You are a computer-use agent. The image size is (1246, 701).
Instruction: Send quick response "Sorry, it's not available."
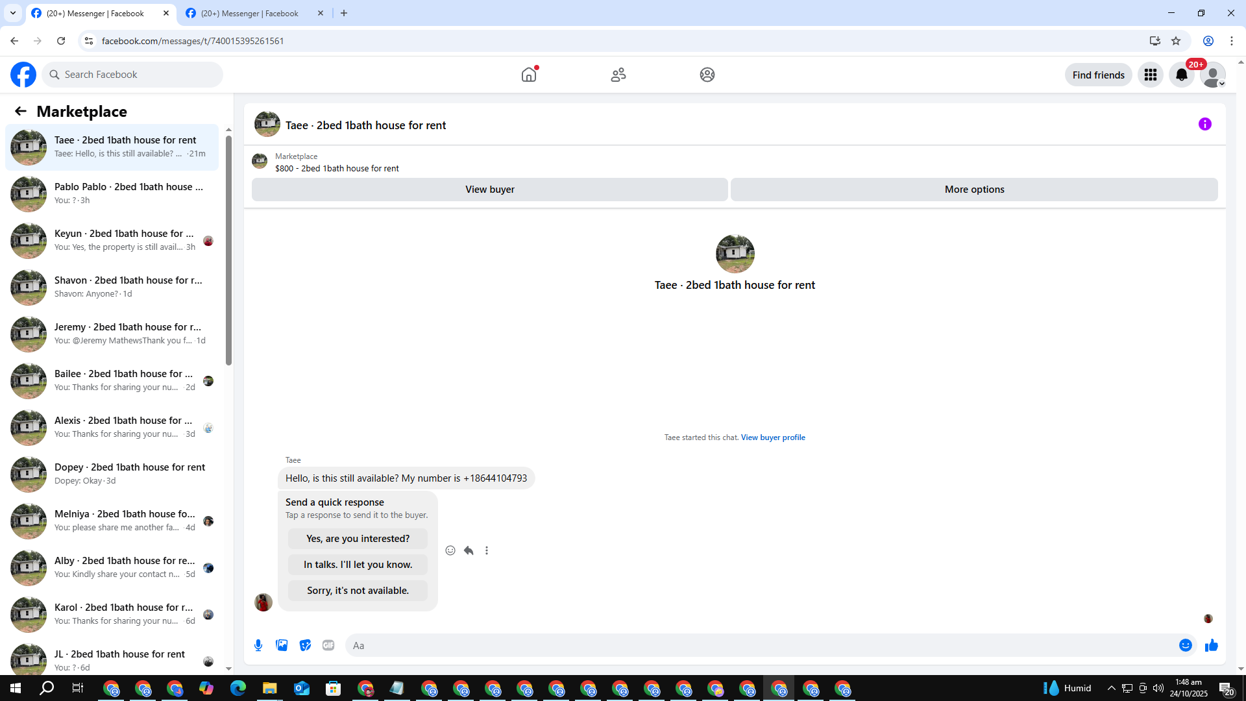tap(358, 591)
